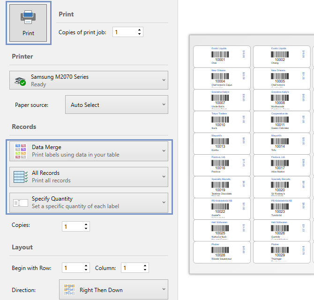The width and height of the screenshot is (314, 300).
Task: Click the printer icon on Print button
Action: [x=28, y=17]
